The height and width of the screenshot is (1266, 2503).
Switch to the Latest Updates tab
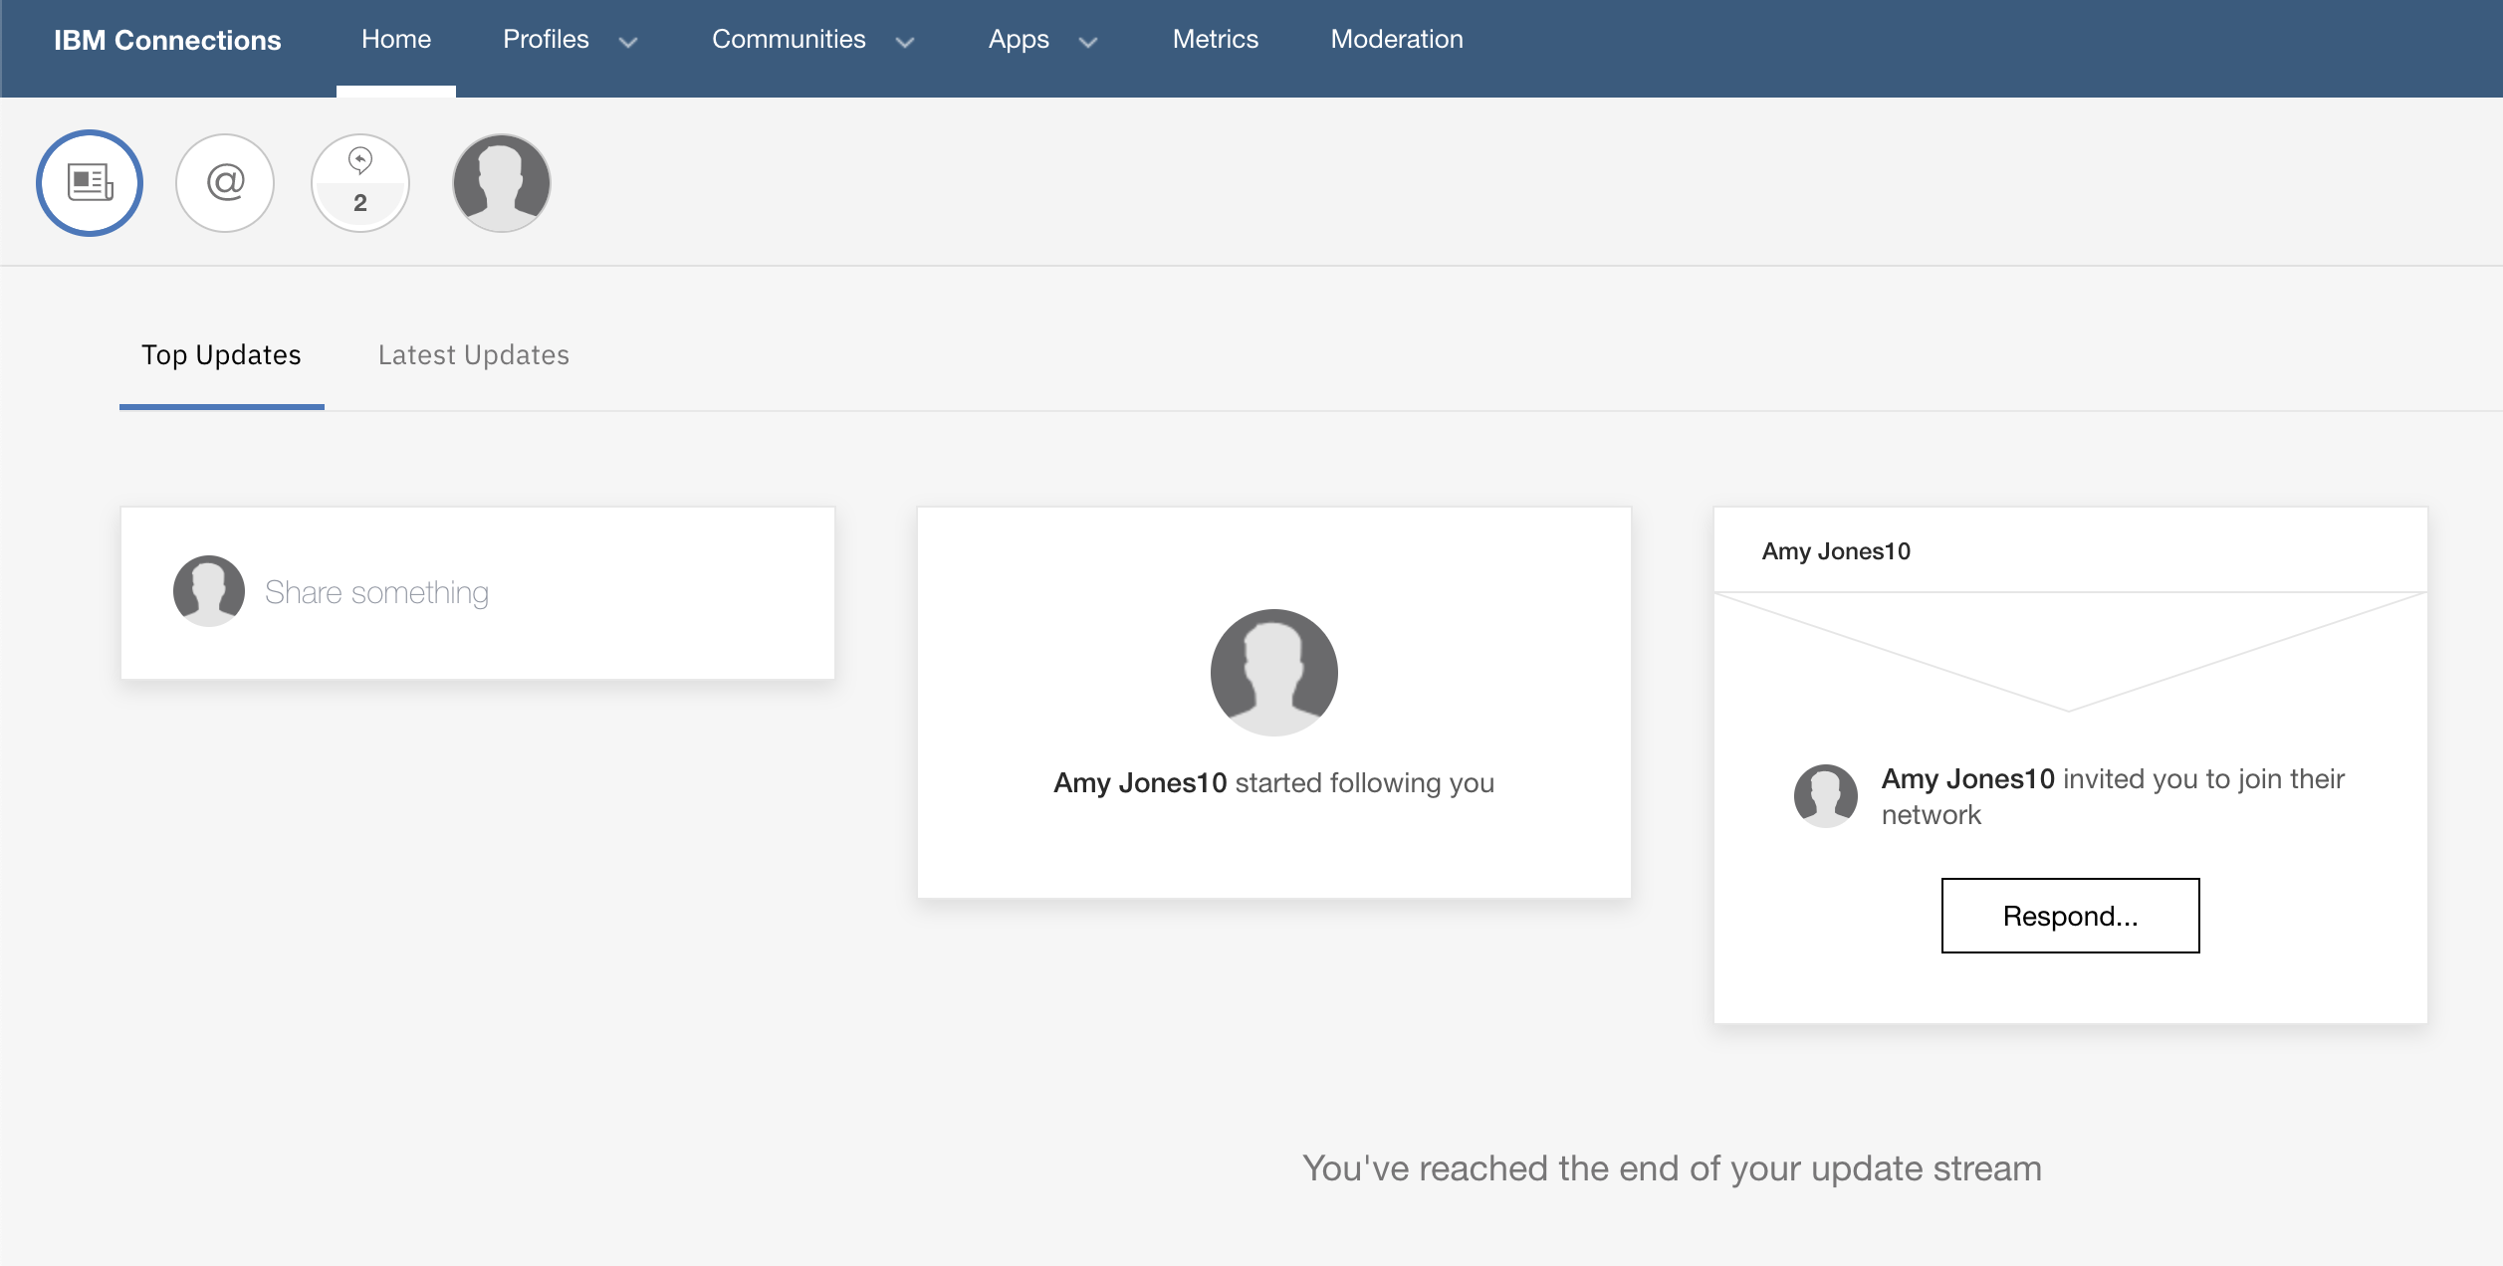point(474,354)
